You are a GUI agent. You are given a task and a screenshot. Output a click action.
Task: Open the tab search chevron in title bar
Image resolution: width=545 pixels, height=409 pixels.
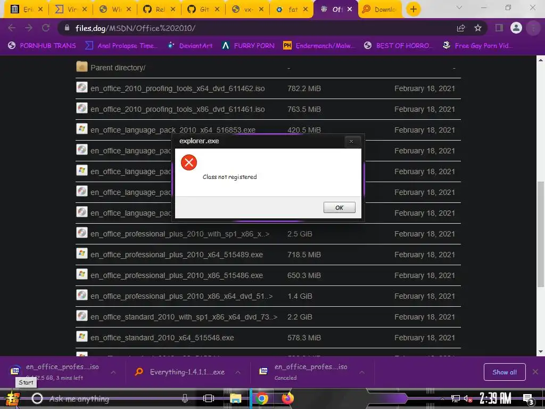pyautogui.click(x=459, y=7)
